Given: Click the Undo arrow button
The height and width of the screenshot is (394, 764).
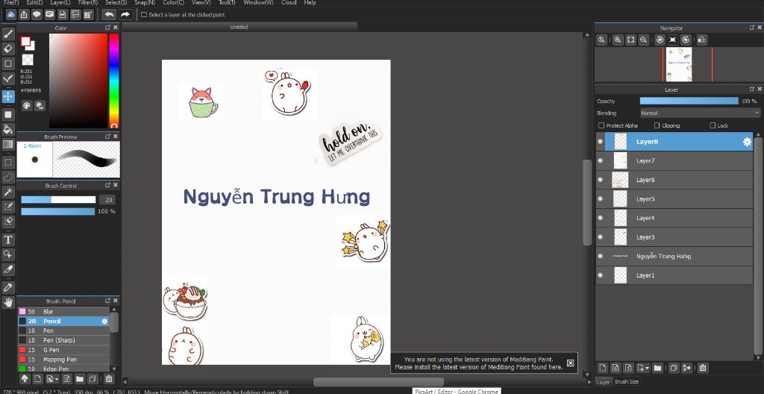Looking at the screenshot, I should click(x=109, y=15).
